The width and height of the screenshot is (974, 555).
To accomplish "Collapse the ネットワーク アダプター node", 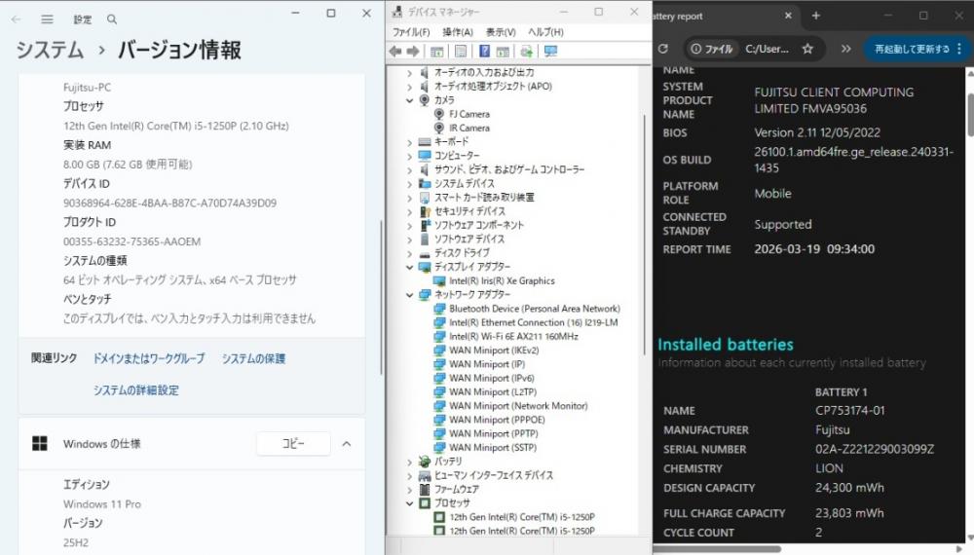I will 409,295.
